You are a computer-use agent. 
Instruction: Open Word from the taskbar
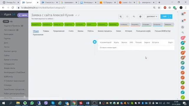88,103
